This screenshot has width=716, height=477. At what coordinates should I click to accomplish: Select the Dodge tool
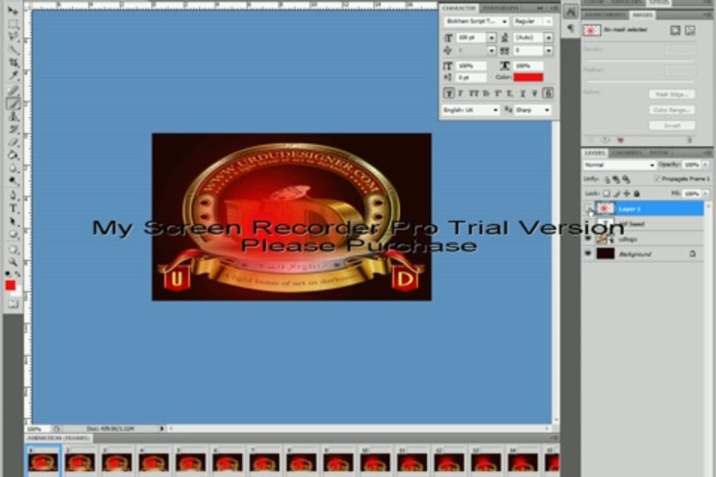13,181
